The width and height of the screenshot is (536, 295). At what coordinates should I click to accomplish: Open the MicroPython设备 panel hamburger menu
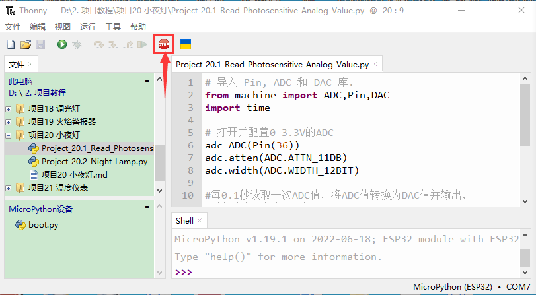pyautogui.click(x=147, y=208)
